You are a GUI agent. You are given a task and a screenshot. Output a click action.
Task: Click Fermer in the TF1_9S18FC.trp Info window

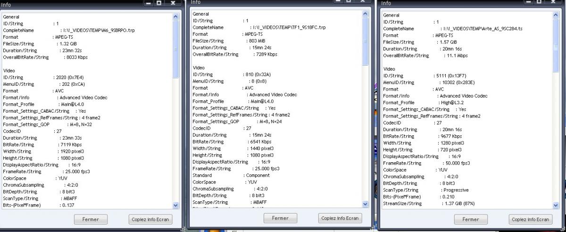pyautogui.click(x=280, y=218)
